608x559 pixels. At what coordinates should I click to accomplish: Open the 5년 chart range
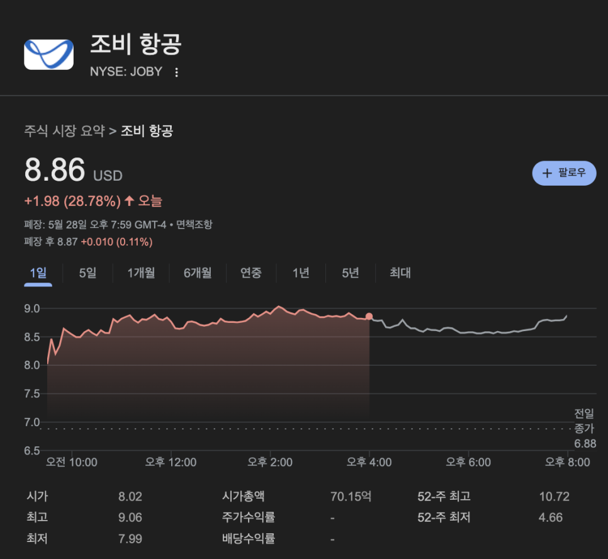[351, 273]
